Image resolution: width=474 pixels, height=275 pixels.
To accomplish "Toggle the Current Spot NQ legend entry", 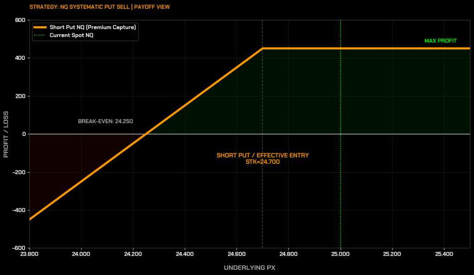I will coord(72,35).
